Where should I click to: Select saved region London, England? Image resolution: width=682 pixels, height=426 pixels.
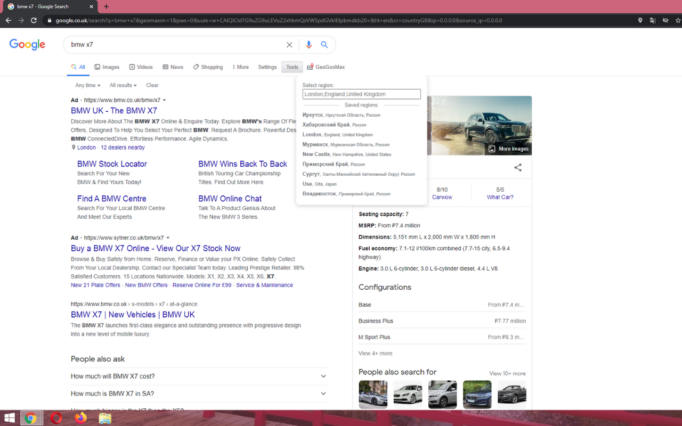(337, 135)
